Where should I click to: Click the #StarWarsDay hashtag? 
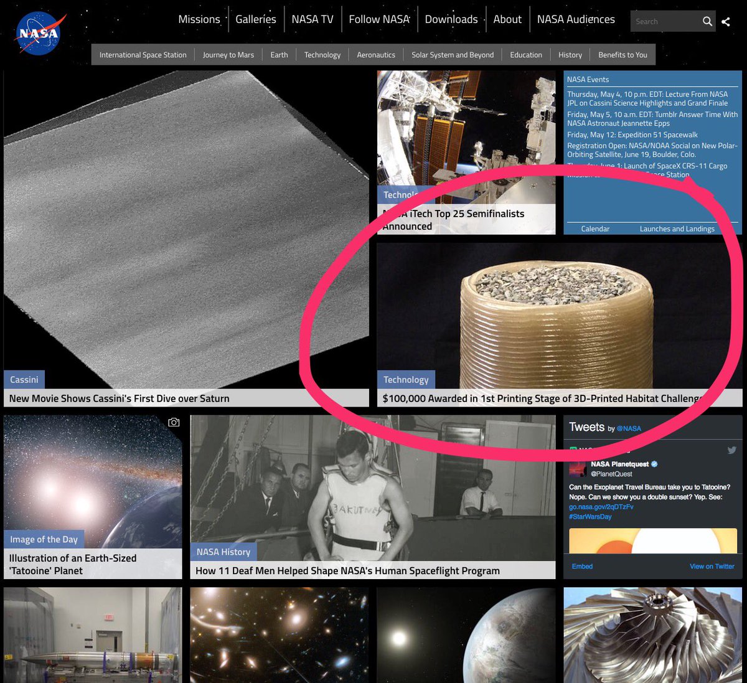590,517
